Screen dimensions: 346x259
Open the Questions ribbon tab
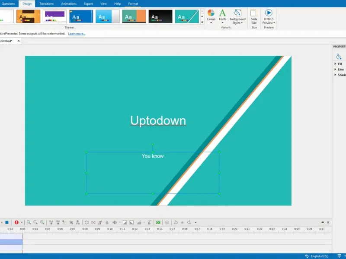click(x=8, y=4)
